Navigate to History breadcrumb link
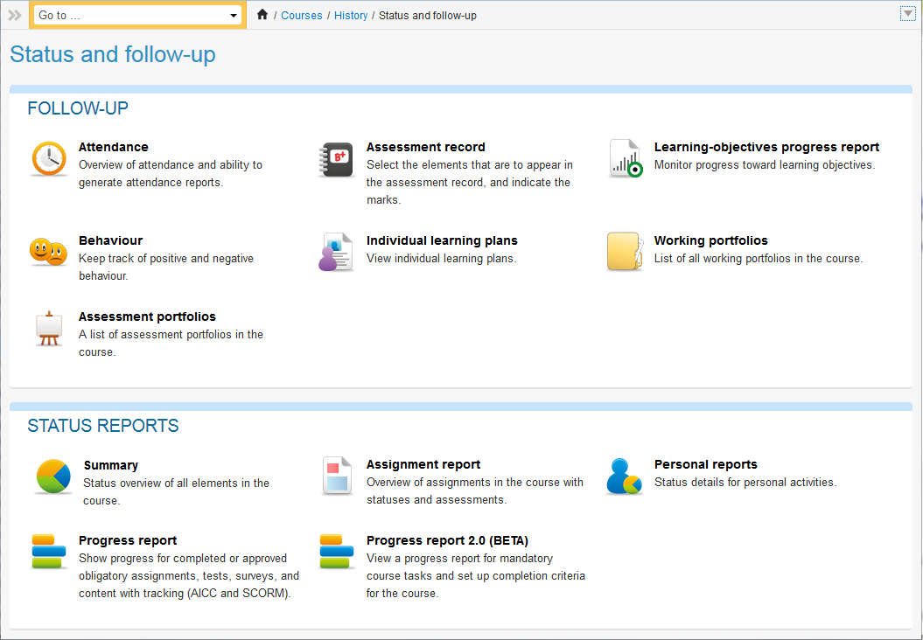The width and height of the screenshot is (923, 640). tap(351, 16)
